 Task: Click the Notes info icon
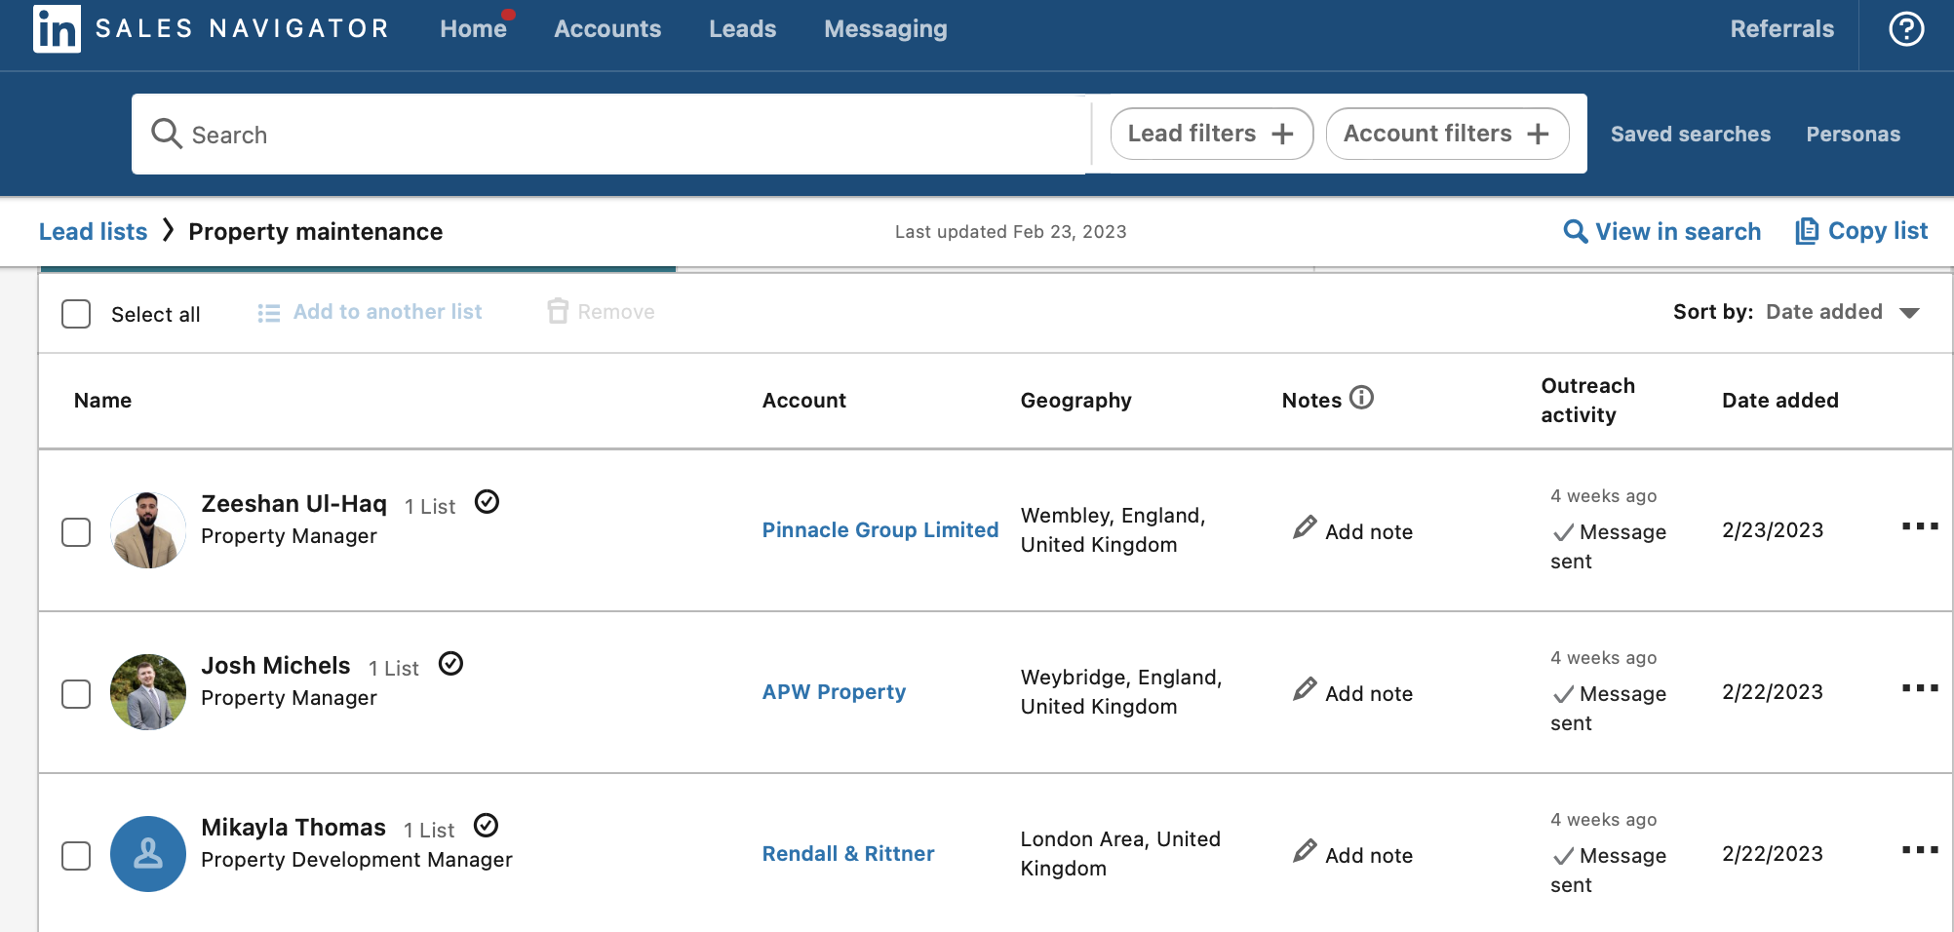tap(1361, 398)
